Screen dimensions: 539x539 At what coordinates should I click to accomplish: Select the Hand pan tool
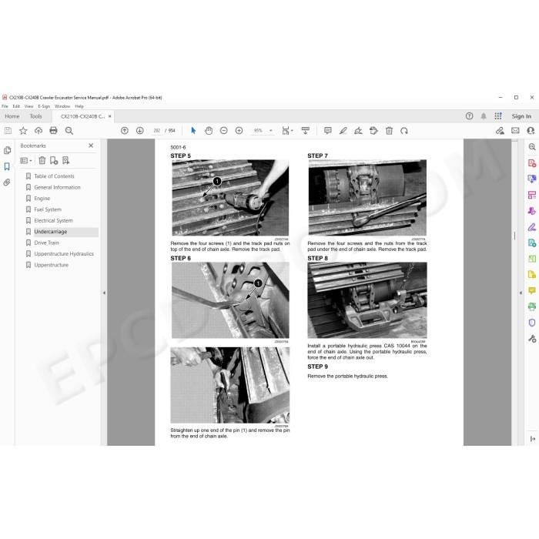pyautogui.click(x=209, y=131)
